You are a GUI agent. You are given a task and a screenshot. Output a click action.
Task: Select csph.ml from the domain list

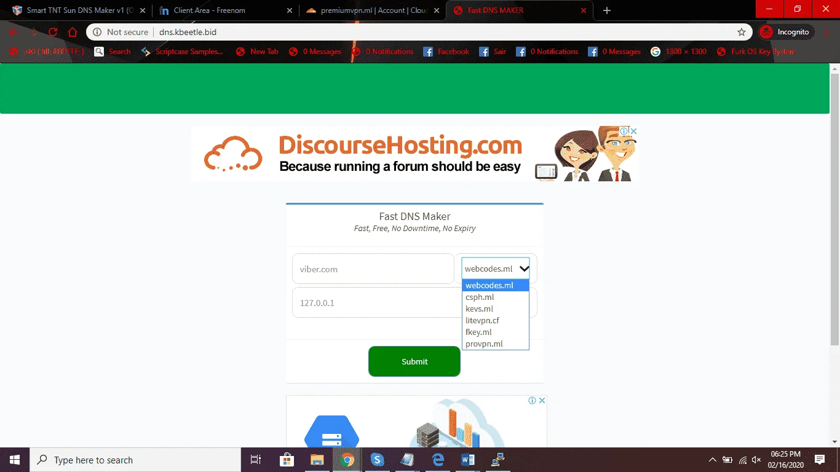496,297
